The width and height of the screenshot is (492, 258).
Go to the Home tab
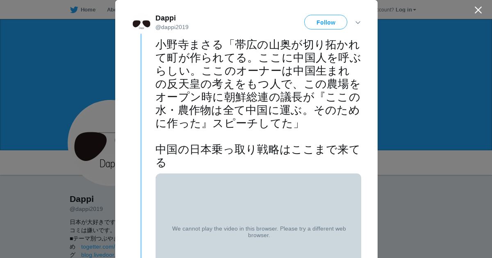(x=88, y=10)
